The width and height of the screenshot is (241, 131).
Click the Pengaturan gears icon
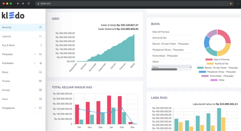point(40,108)
